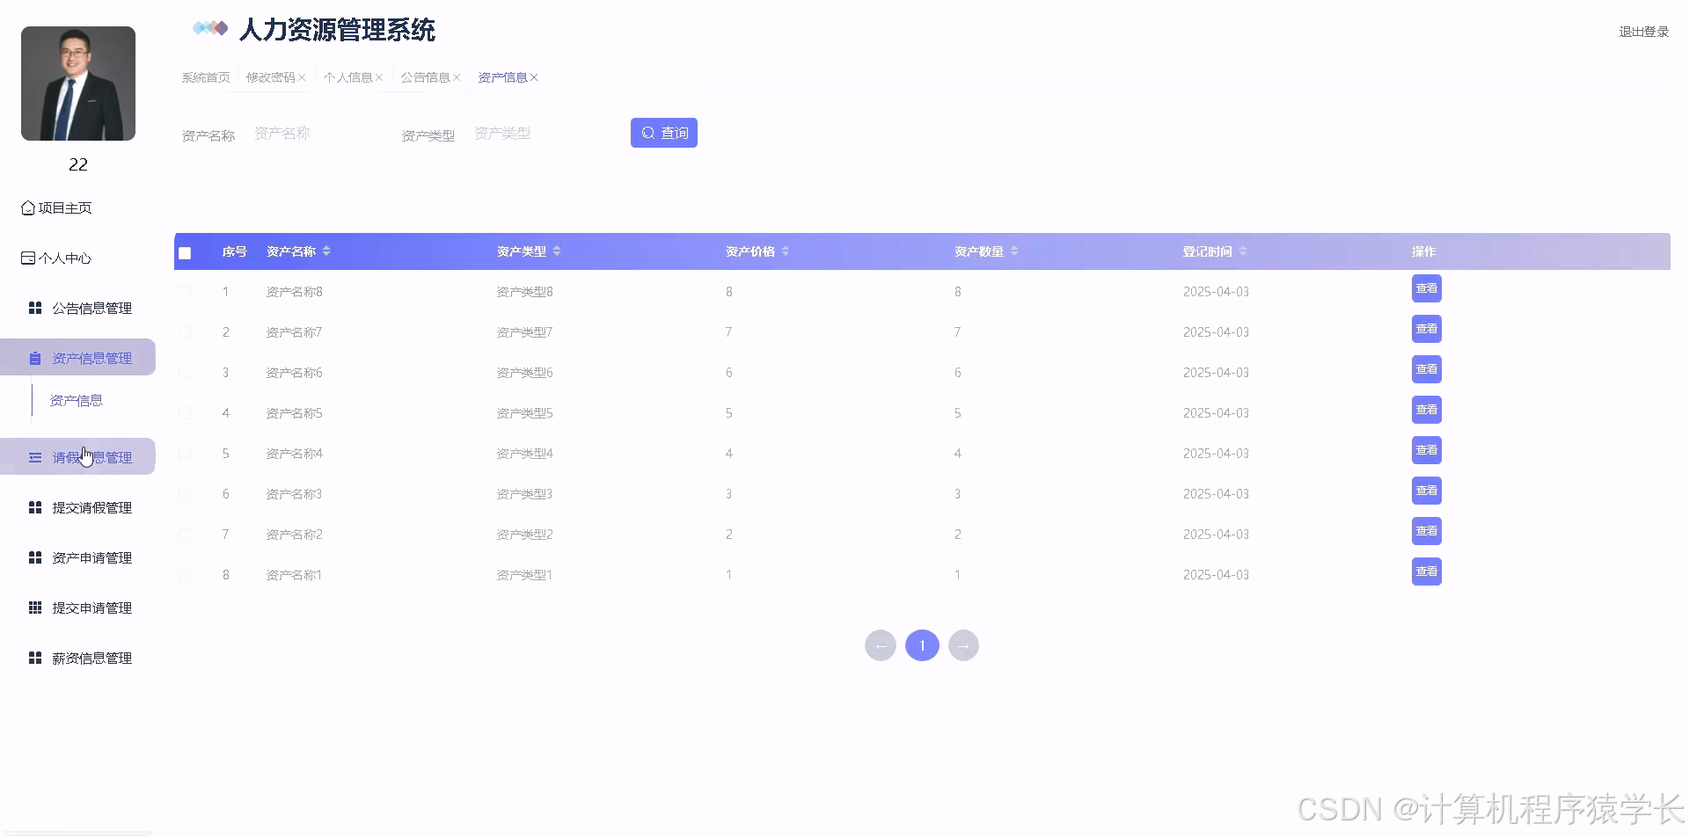Click the 项目主页 home icon in sidebar
This screenshot has width=1689, height=837.
tap(27, 207)
